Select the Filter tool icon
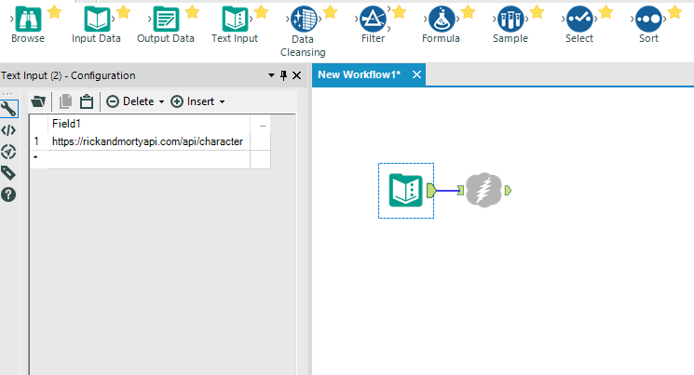 [374, 19]
